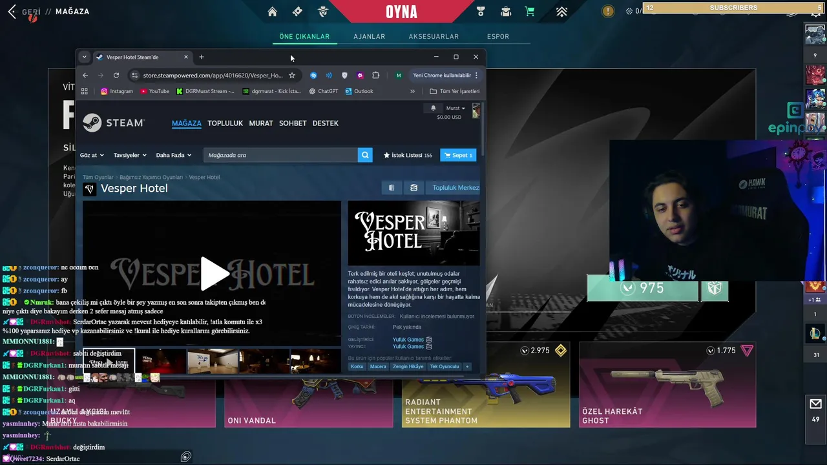Viewport: 827px width, 465px height.
Task: Play the Vesper Hotel trailer
Action: (x=215, y=274)
